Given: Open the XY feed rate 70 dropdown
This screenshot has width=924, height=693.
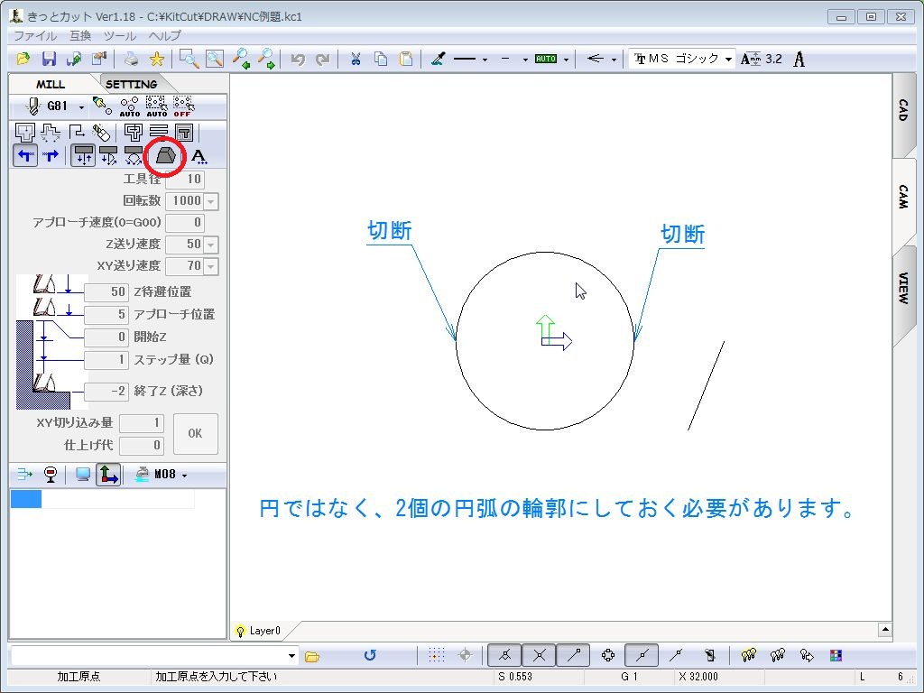Looking at the screenshot, I should [x=211, y=266].
